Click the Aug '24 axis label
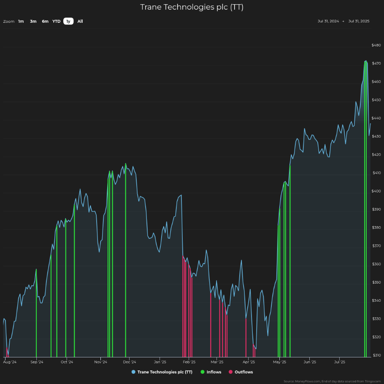Image resolution: width=384 pixels, height=384 pixels. click(10, 362)
